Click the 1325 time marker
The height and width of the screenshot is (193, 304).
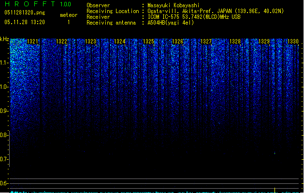point(148,41)
